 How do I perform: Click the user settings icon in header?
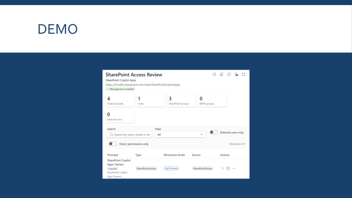[x=236, y=74]
